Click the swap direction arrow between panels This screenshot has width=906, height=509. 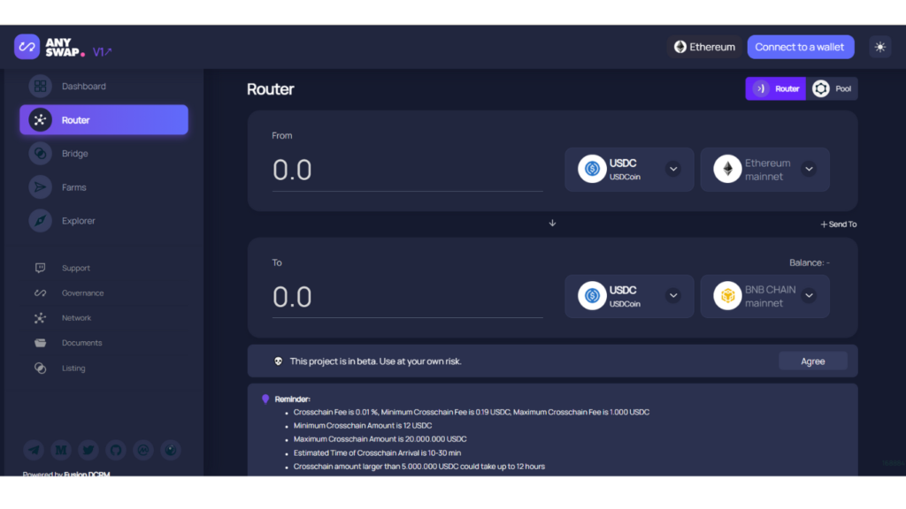(552, 223)
